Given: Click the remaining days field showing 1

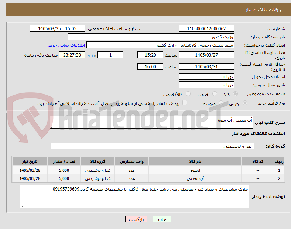Looking at the screenshot, I should pos(110,55).
